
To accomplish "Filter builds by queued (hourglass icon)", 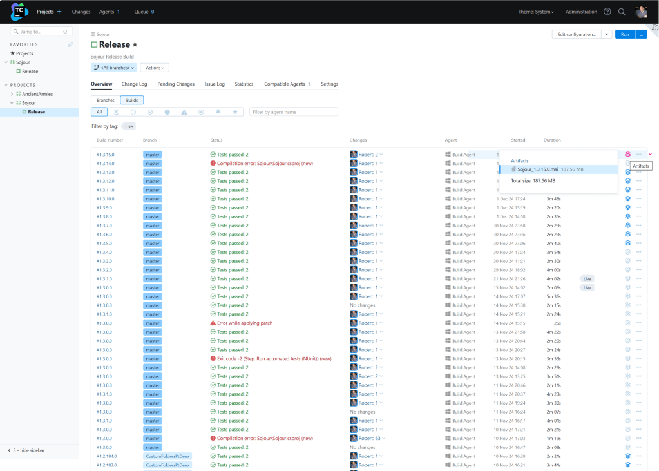I will click(x=116, y=112).
